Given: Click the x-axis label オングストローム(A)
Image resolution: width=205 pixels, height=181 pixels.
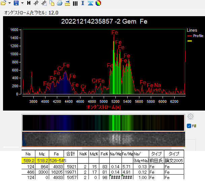Looking at the screenshot, I should click(104, 107).
